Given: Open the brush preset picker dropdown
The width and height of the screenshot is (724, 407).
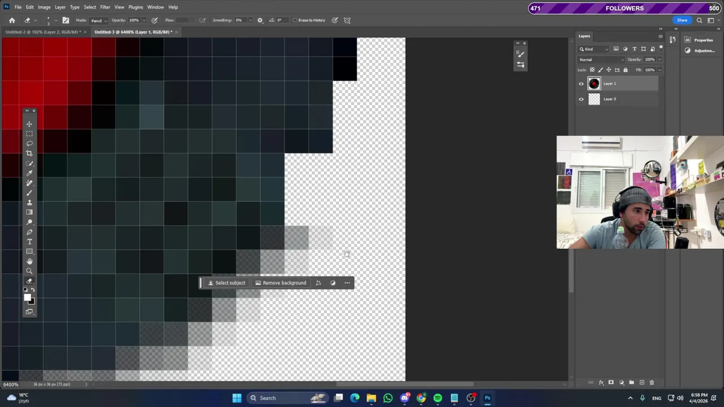Looking at the screenshot, I should 55,20.
